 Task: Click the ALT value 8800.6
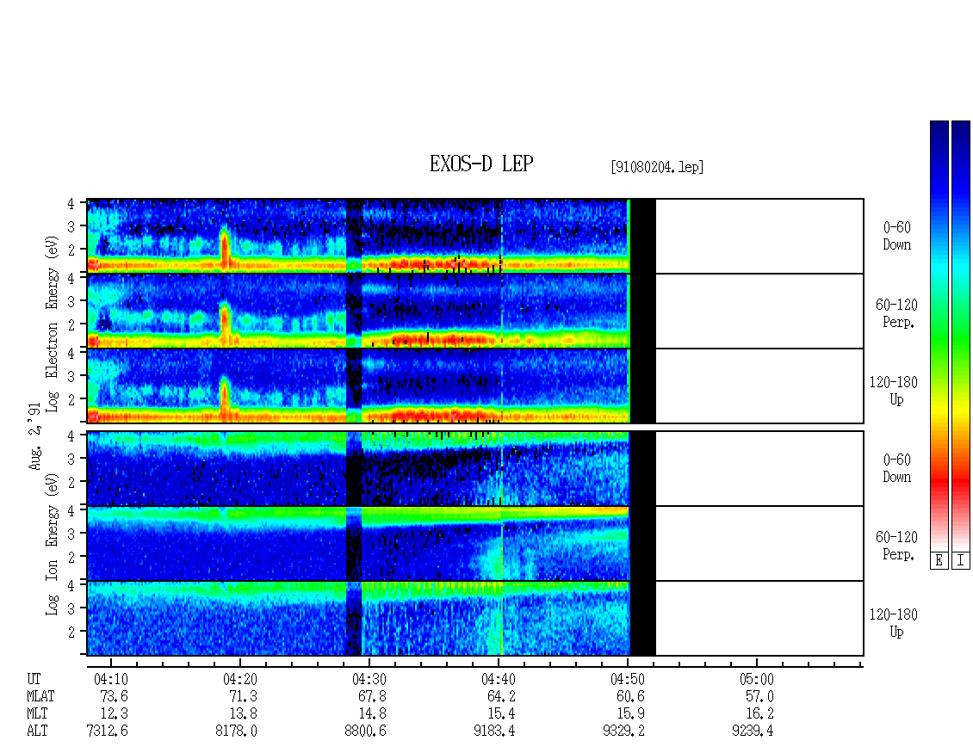coord(365,731)
